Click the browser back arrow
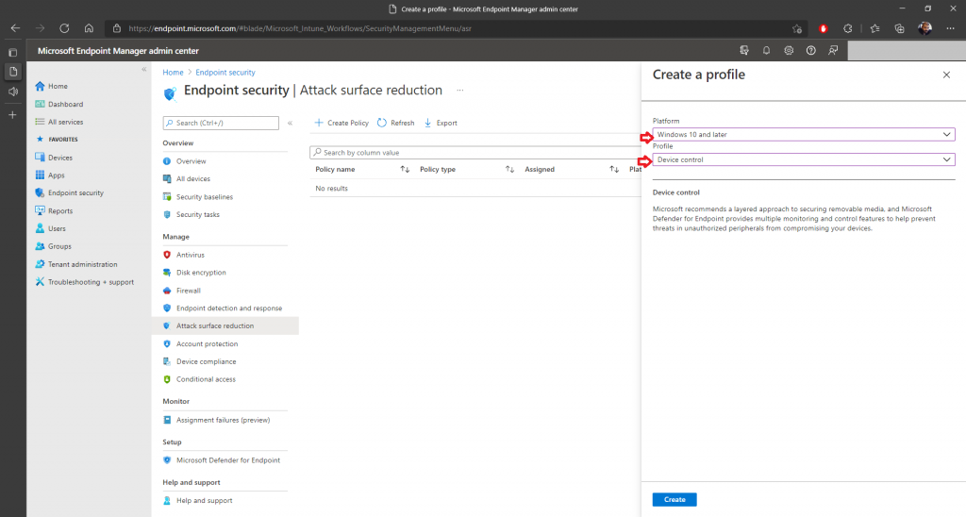 click(15, 28)
